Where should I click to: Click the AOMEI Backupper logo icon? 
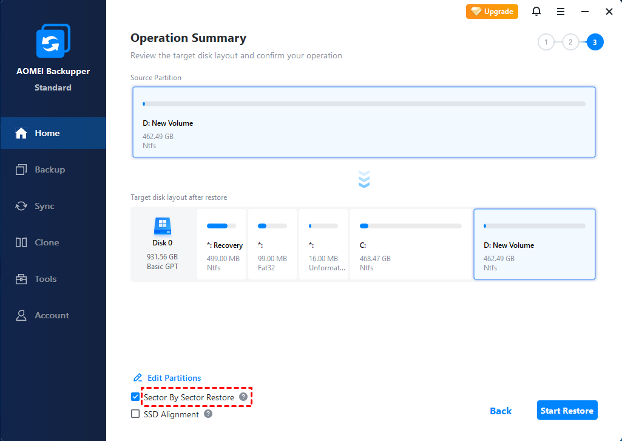(x=53, y=41)
